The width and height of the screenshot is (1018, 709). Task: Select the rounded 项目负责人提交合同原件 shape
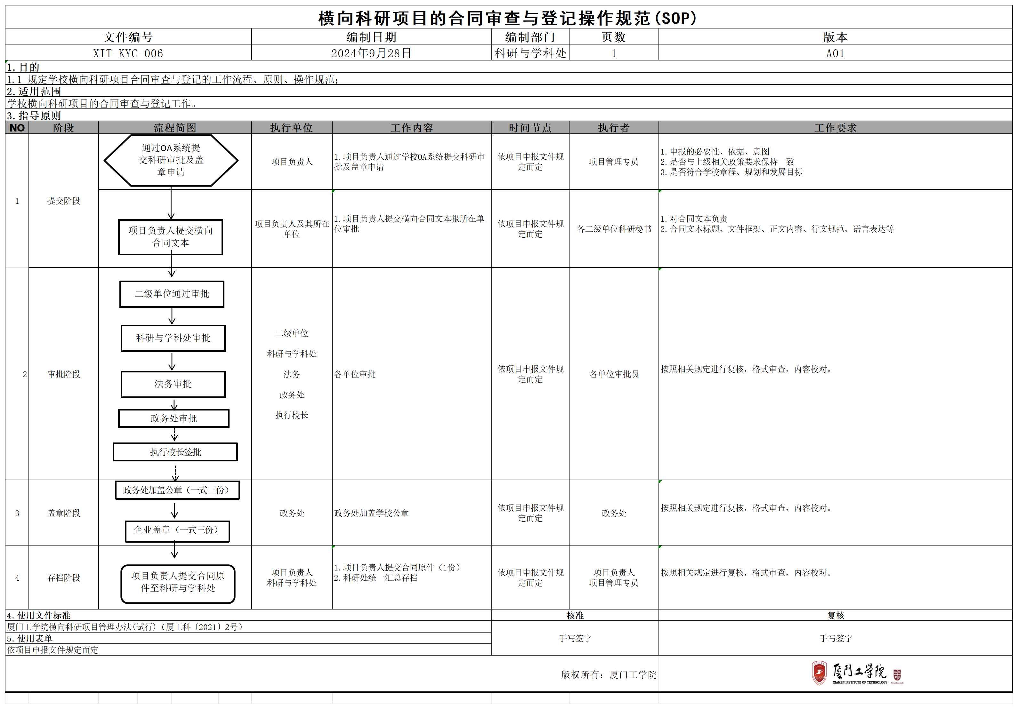point(178,584)
